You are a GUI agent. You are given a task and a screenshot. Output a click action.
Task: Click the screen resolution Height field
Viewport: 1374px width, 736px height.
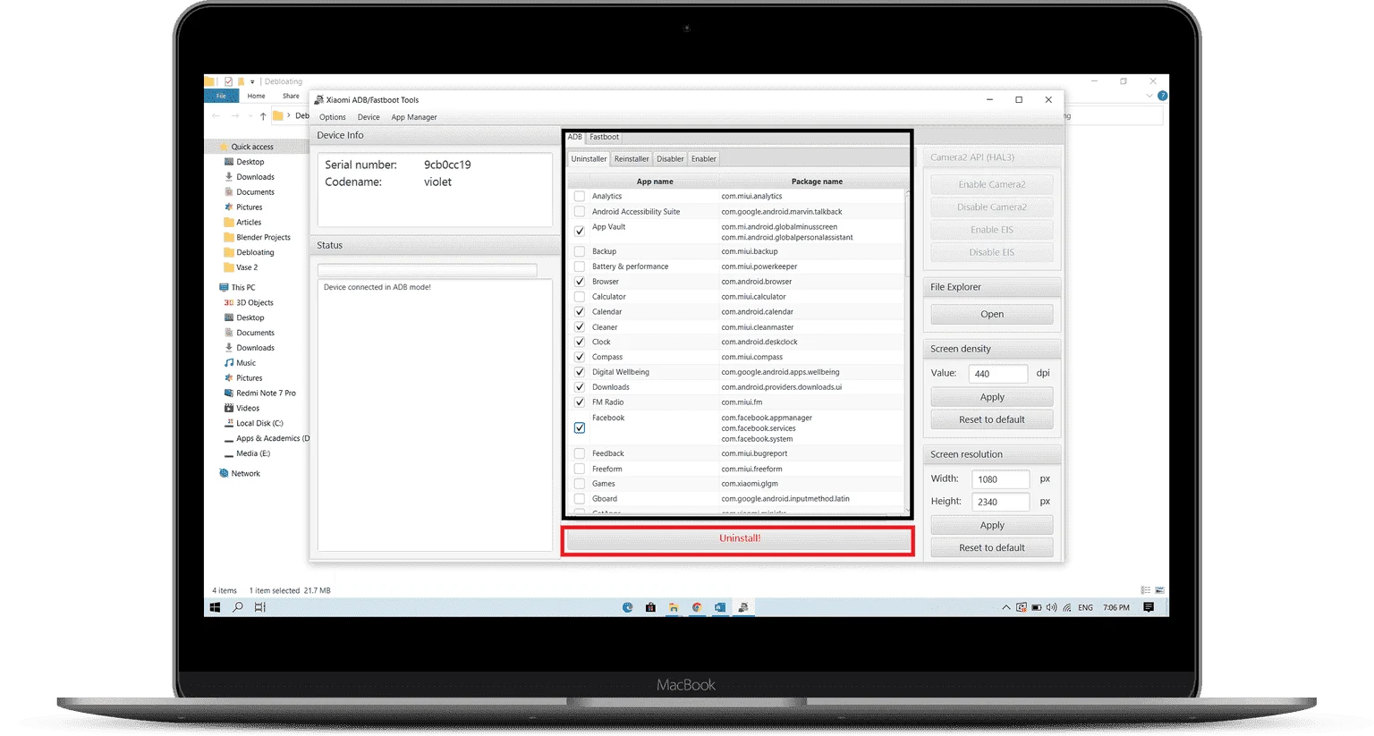(x=1000, y=502)
